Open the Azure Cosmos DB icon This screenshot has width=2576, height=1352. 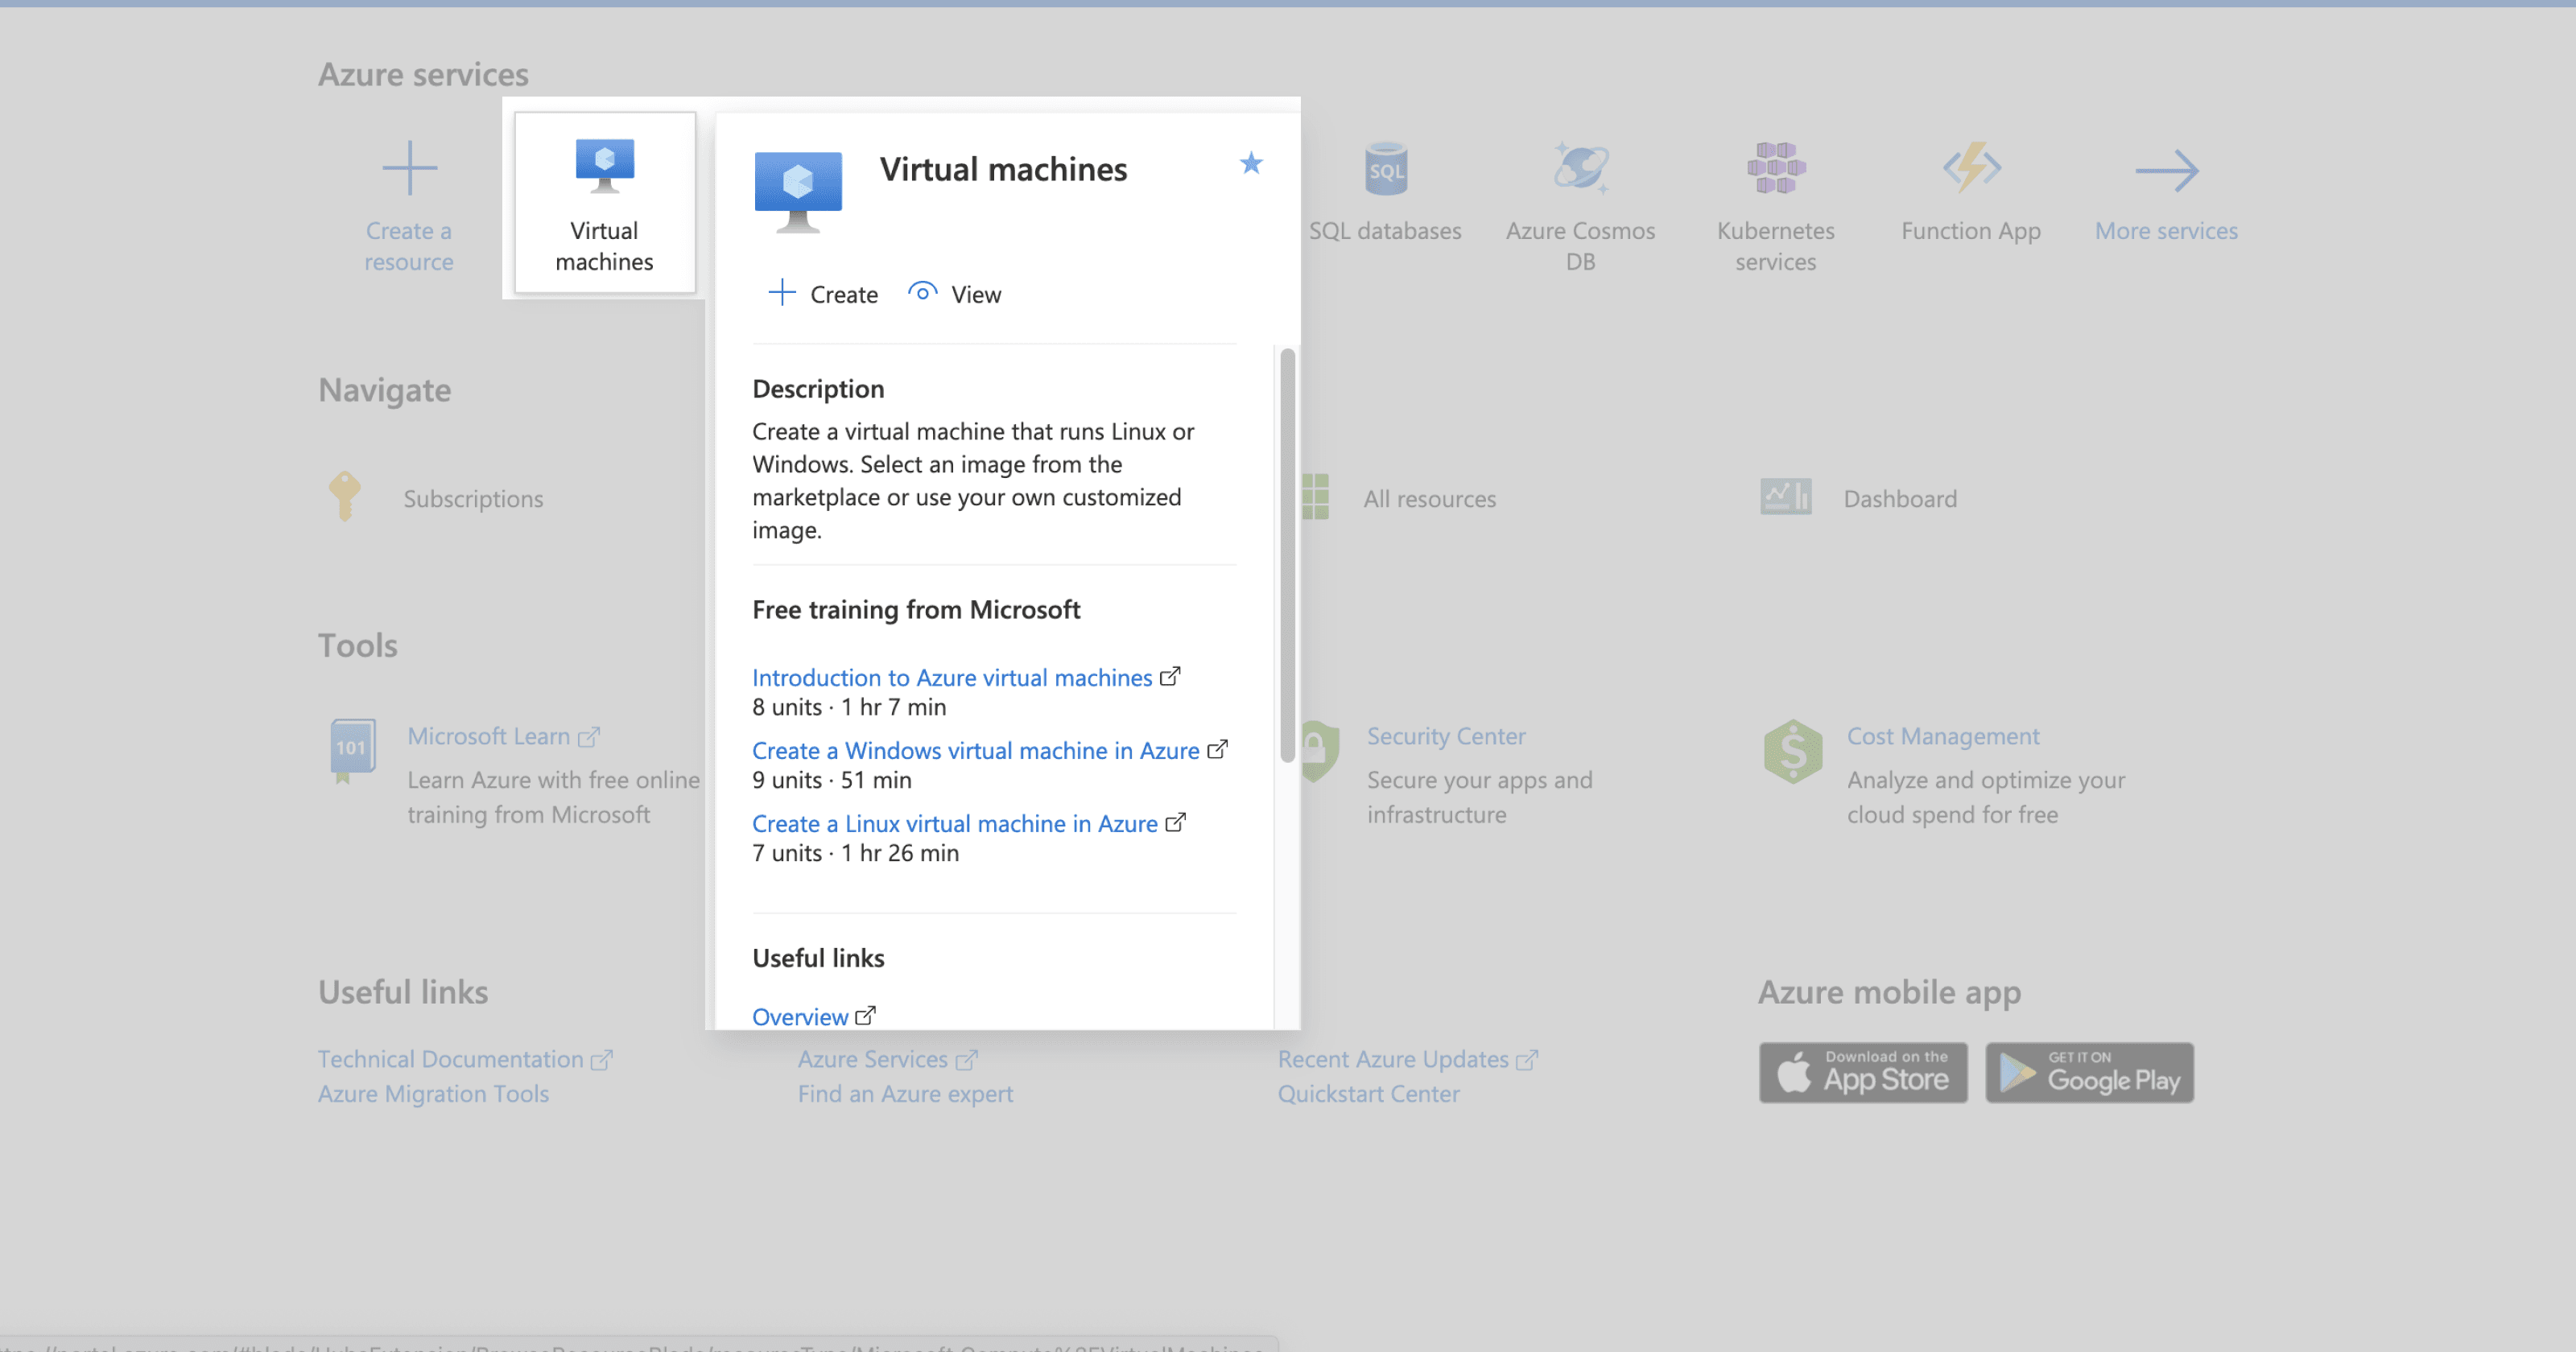click(1580, 168)
